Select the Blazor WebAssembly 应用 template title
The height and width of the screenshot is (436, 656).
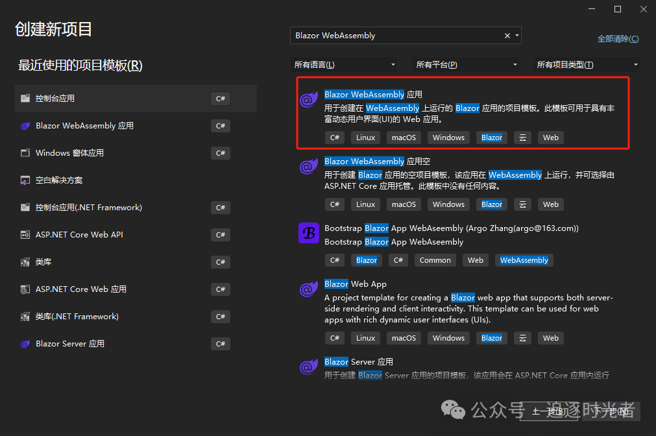point(373,95)
